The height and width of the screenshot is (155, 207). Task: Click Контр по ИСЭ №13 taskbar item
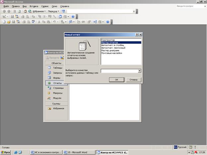(x=112, y=152)
